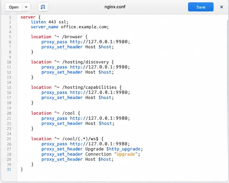The width and height of the screenshot is (229, 183).
Task: Close the editor window
Action: [222, 7]
